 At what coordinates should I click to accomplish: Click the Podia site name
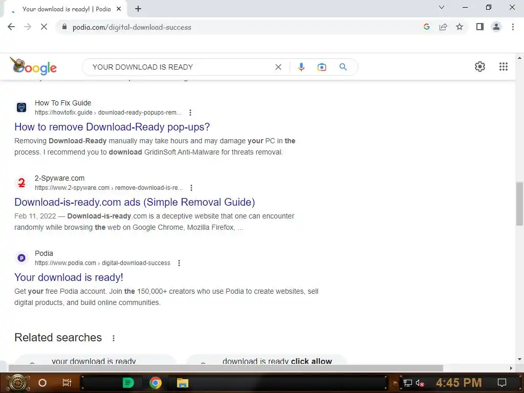44,253
